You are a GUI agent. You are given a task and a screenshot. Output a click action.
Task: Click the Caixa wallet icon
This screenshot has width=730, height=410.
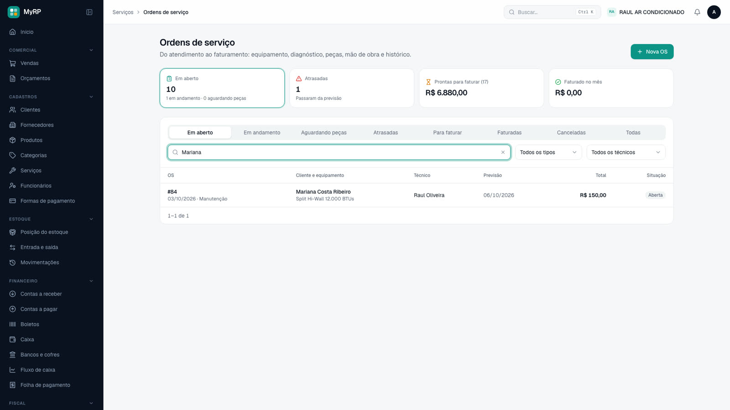pos(13,339)
